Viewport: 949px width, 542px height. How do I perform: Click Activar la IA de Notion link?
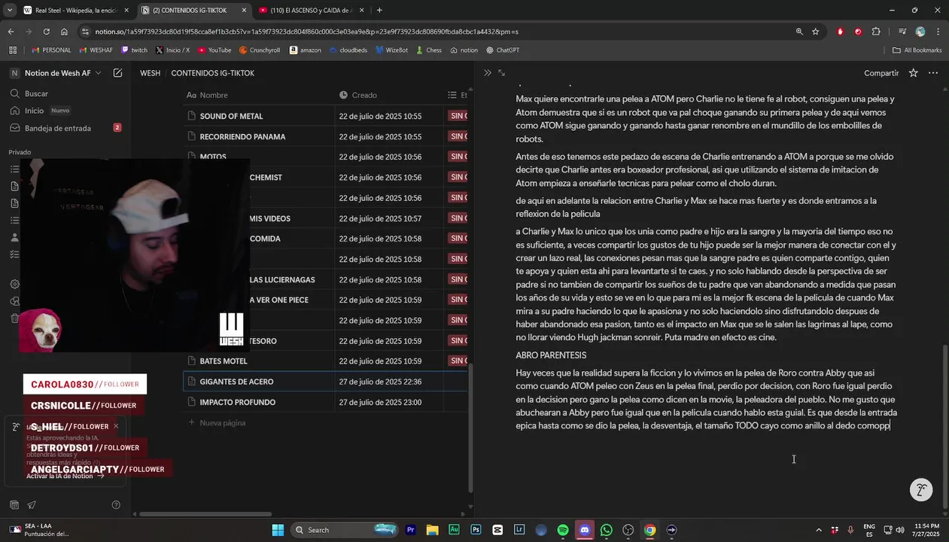pyautogui.click(x=65, y=476)
